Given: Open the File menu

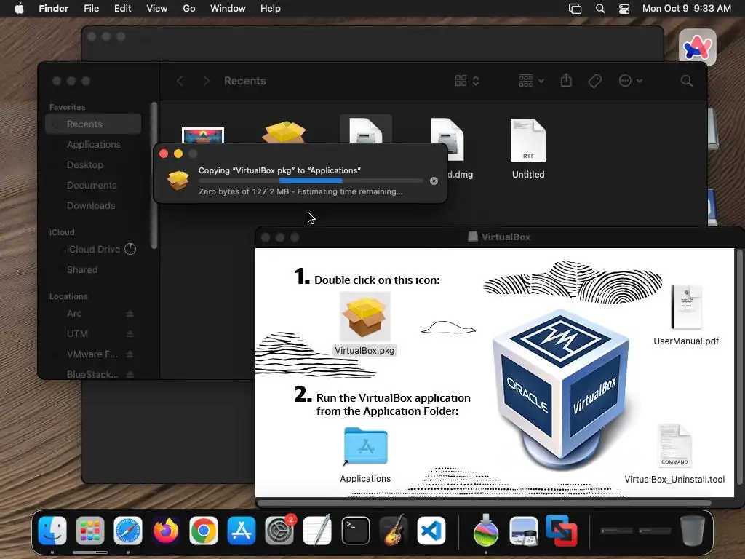Looking at the screenshot, I should tap(91, 9).
